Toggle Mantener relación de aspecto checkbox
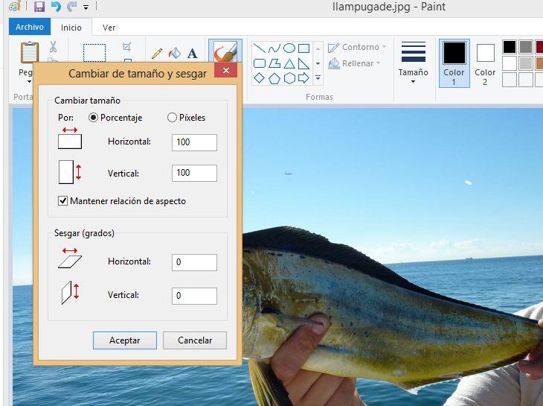 pyautogui.click(x=62, y=200)
